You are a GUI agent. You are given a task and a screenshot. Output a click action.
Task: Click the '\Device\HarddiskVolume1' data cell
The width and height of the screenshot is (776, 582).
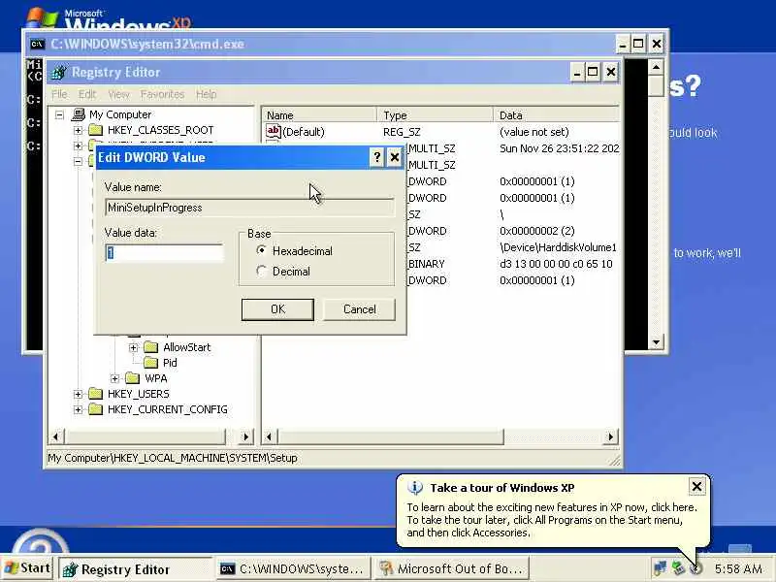559,247
